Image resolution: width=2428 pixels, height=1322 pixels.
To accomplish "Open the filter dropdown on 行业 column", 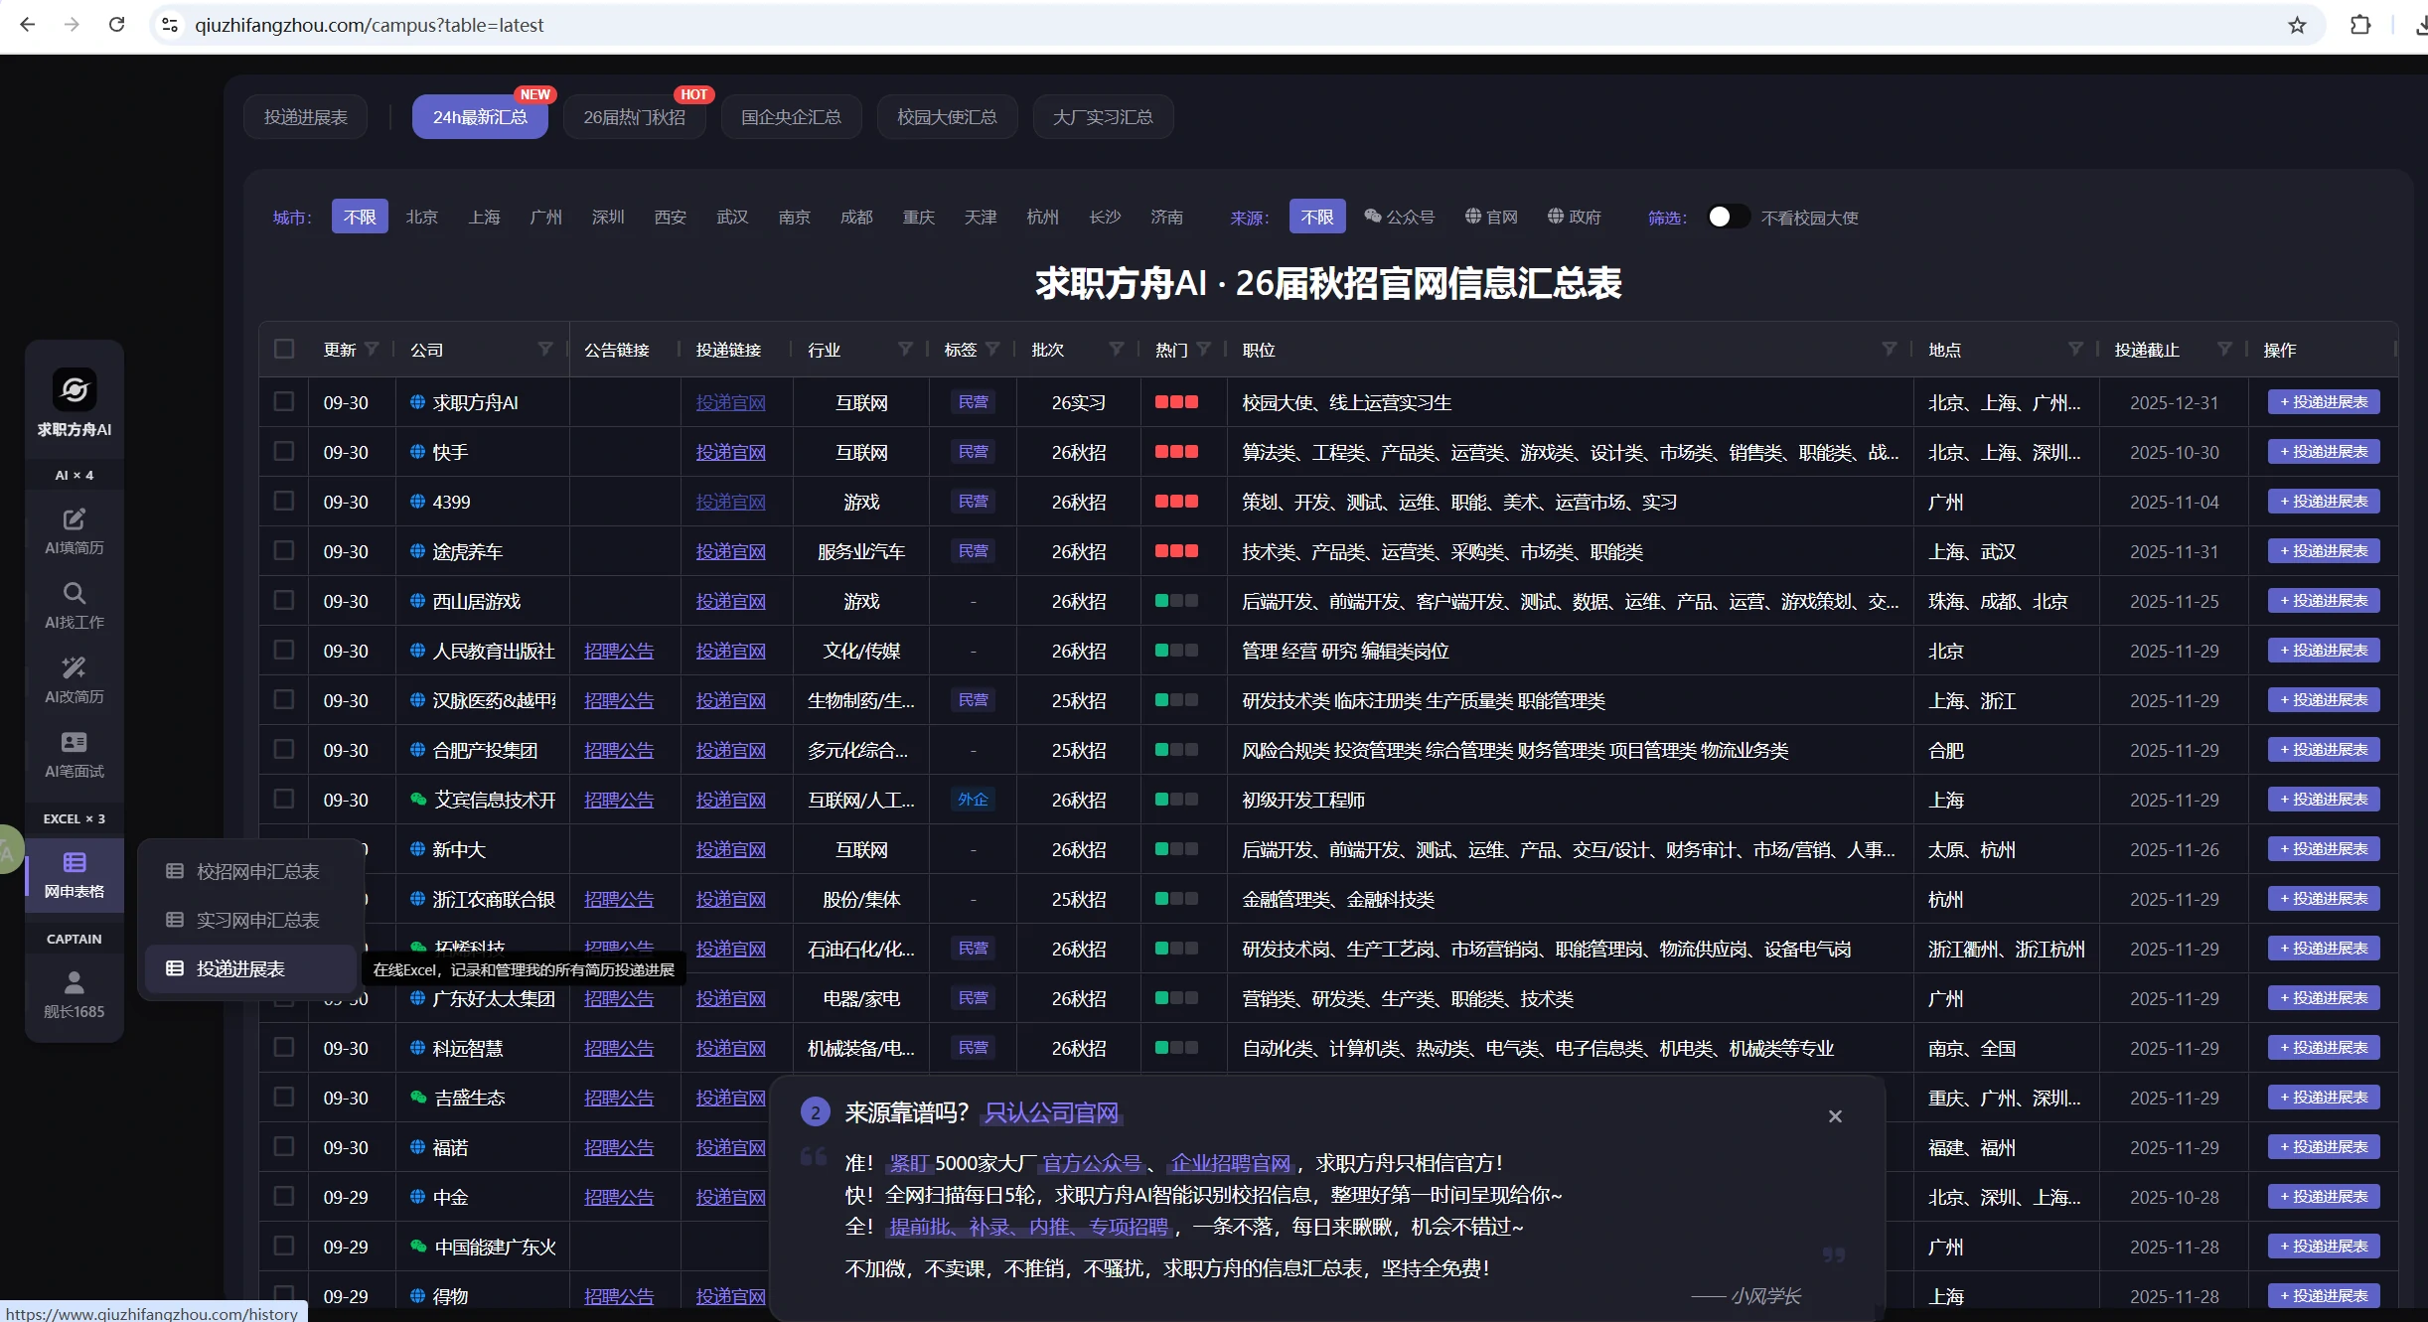I will coord(905,349).
